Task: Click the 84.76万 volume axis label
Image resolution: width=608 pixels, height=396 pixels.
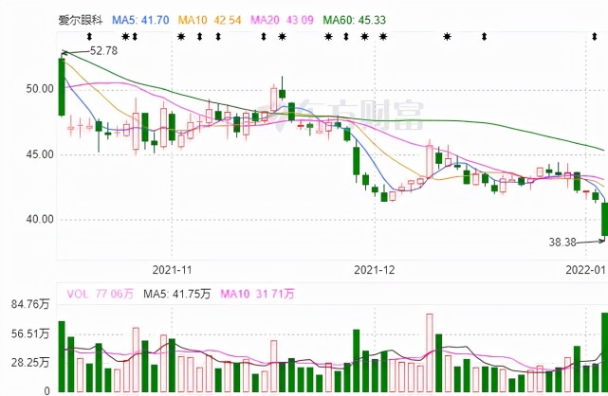Action: (30, 304)
